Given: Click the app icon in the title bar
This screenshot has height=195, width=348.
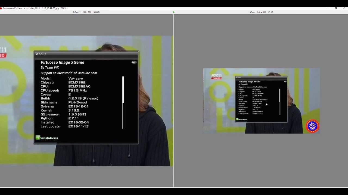Looking at the screenshot, I should [x=1, y=8].
